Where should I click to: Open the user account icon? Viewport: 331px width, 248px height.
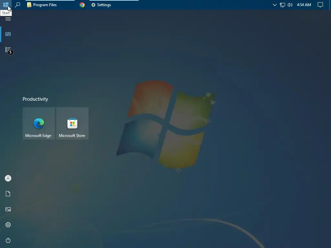tap(8, 178)
